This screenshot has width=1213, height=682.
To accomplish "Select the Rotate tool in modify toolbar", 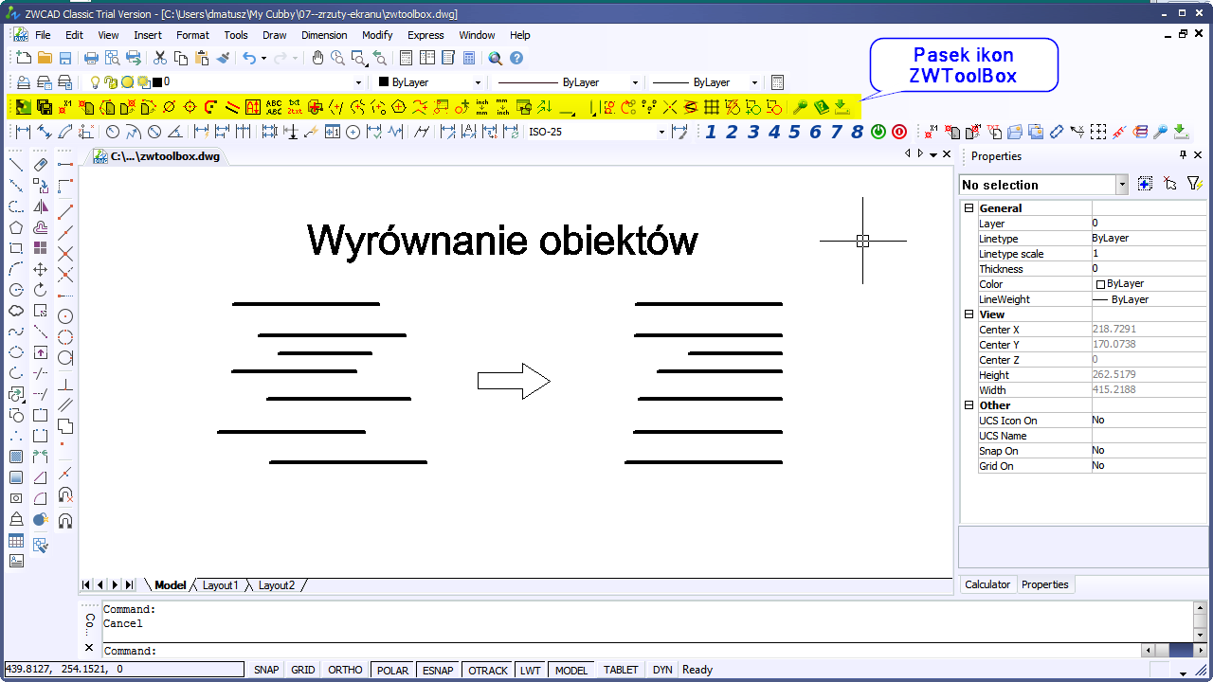I will pos(41,290).
